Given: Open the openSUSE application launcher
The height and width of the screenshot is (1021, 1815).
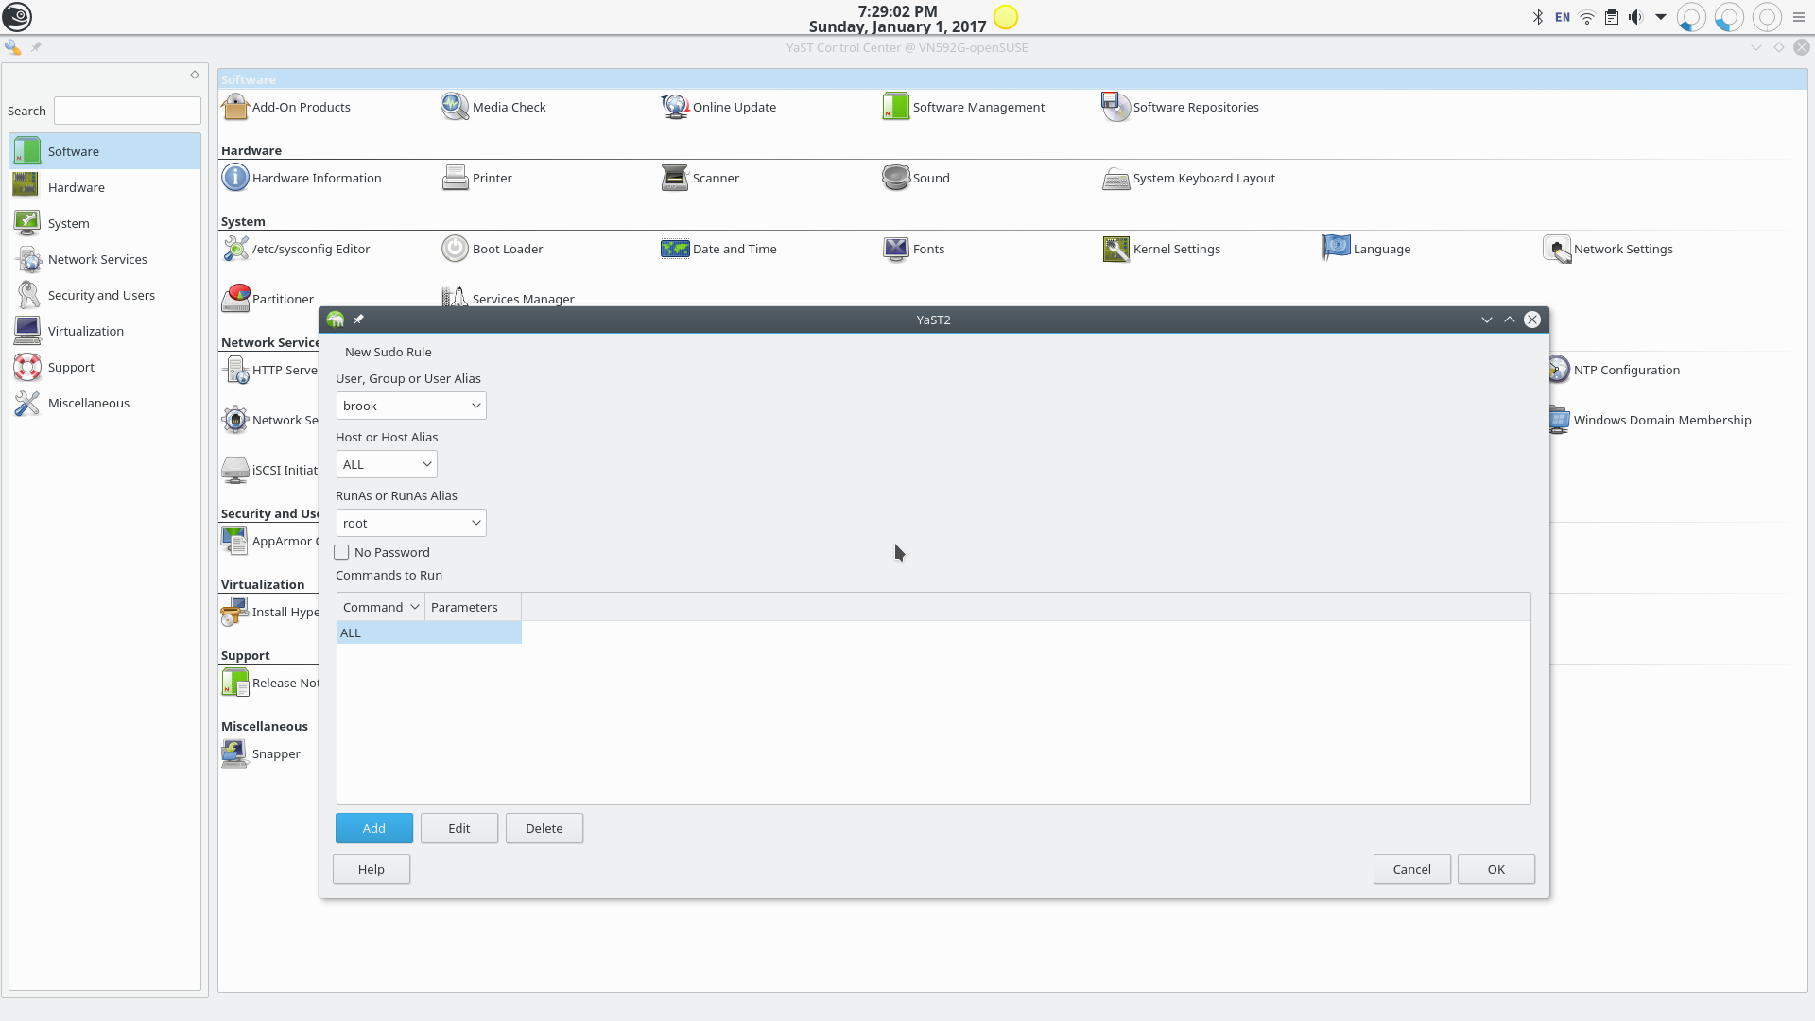Looking at the screenshot, I should [x=17, y=17].
